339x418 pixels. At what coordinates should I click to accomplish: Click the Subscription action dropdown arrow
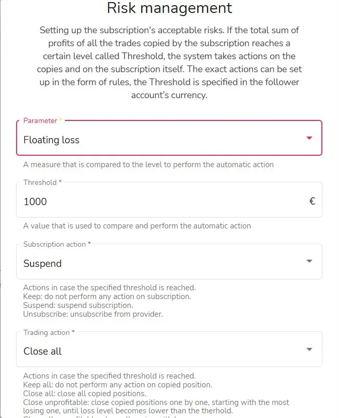[309, 261]
